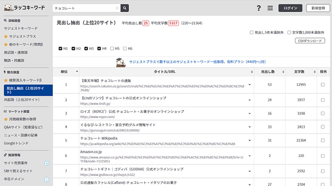The height and width of the screenshot is (186, 332).
Task: Toggle the H3 checkbox
Action: 86,49
